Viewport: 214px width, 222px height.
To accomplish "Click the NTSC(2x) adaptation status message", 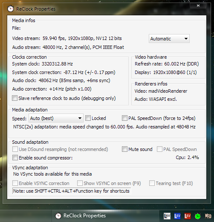I will [104, 127].
